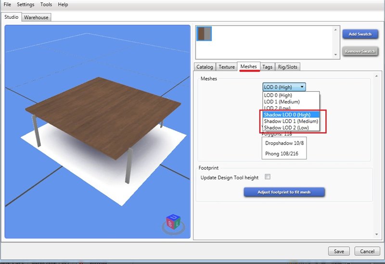385x264 pixels.
Task: Select the wood texture swatch thumbnail
Action: tap(205, 34)
